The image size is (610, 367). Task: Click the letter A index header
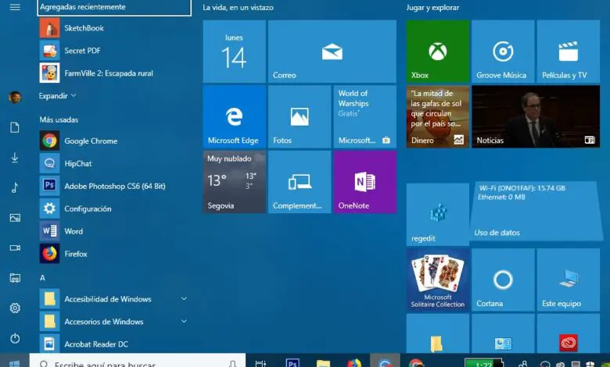[42, 278]
